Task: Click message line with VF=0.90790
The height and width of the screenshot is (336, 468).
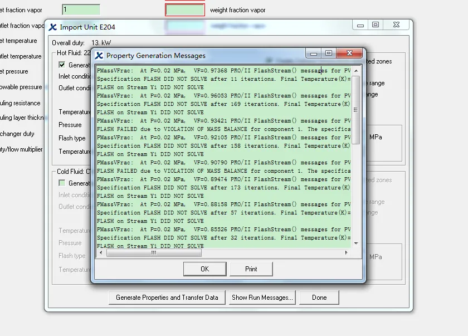Action: click(223, 163)
